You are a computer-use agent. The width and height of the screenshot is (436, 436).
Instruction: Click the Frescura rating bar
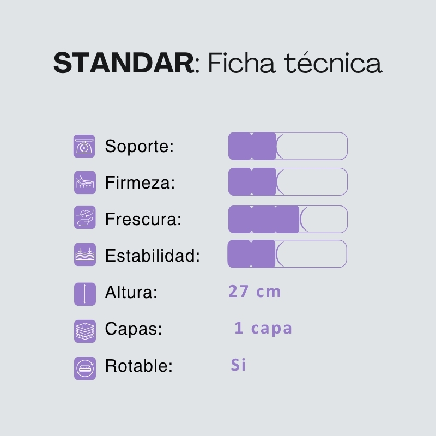point(288,219)
